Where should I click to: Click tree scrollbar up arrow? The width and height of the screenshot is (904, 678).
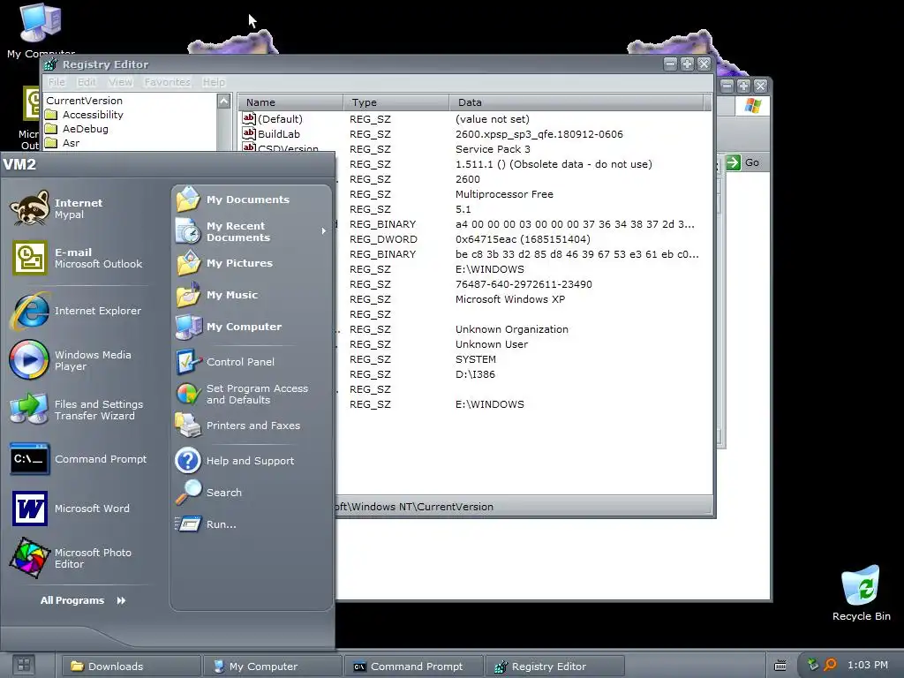pyautogui.click(x=223, y=102)
